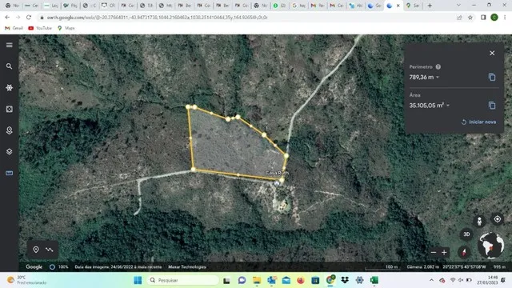The width and height of the screenshot is (512, 288).
Task: Click the fly to my location icon
Action: pos(498,219)
